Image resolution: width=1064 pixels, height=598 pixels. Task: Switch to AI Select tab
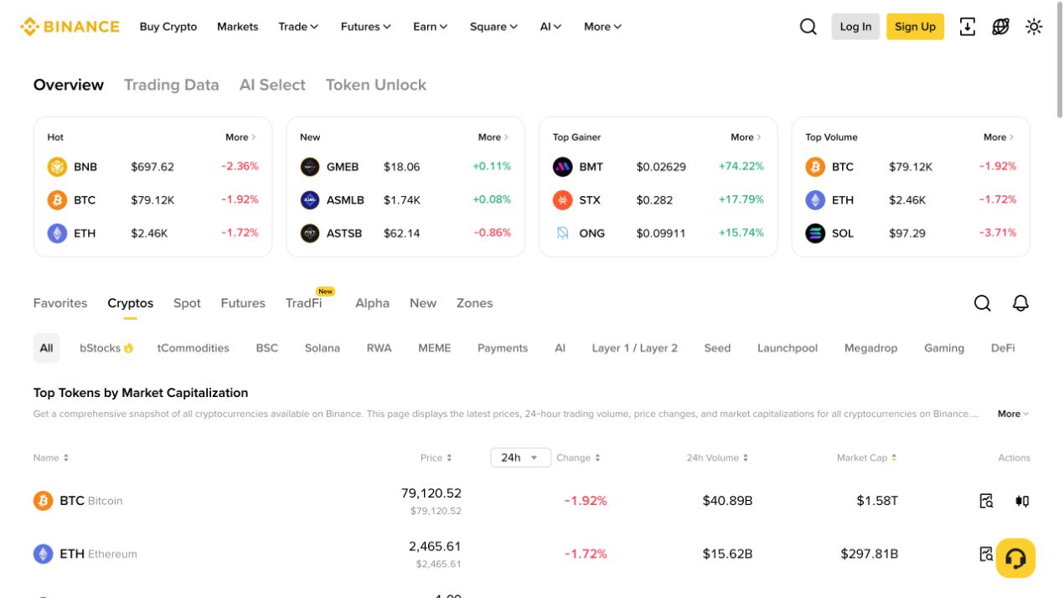272,85
